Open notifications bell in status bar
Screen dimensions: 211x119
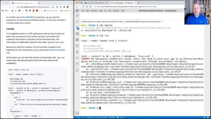coord(204,117)
